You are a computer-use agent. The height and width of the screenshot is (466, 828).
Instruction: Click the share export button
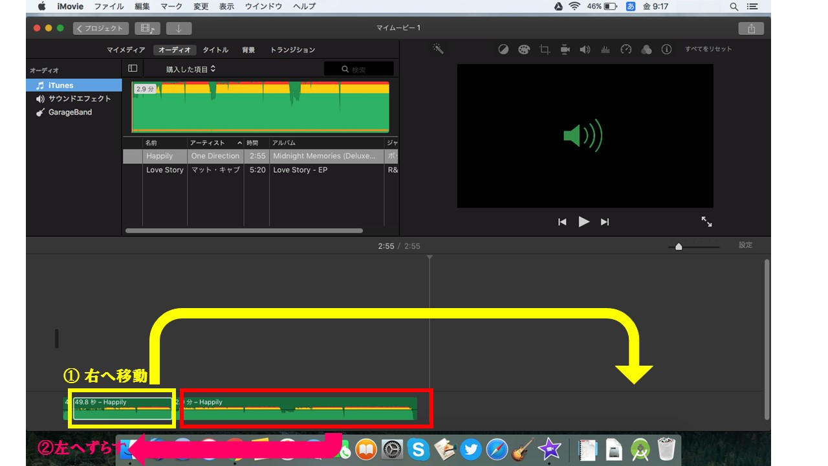coord(751,28)
